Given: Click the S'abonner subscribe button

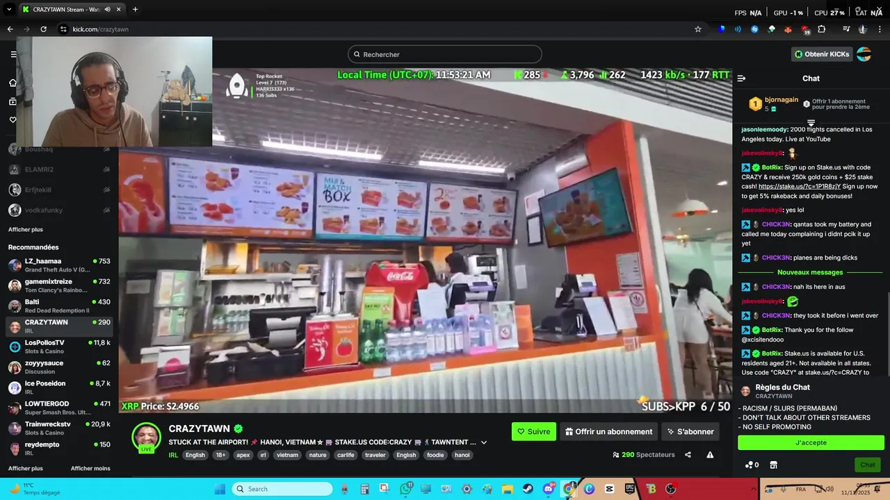Looking at the screenshot, I should 690,431.
